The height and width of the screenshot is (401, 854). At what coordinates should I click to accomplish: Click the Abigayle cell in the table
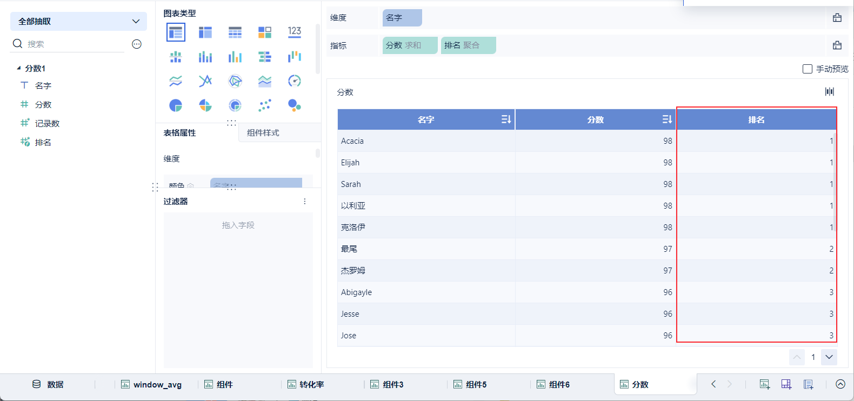coord(426,292)
